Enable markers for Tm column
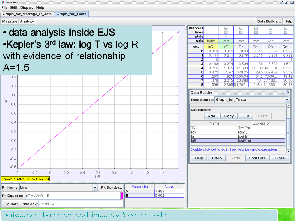This screenshot has width=295, height=221. (x=256, y=28)
